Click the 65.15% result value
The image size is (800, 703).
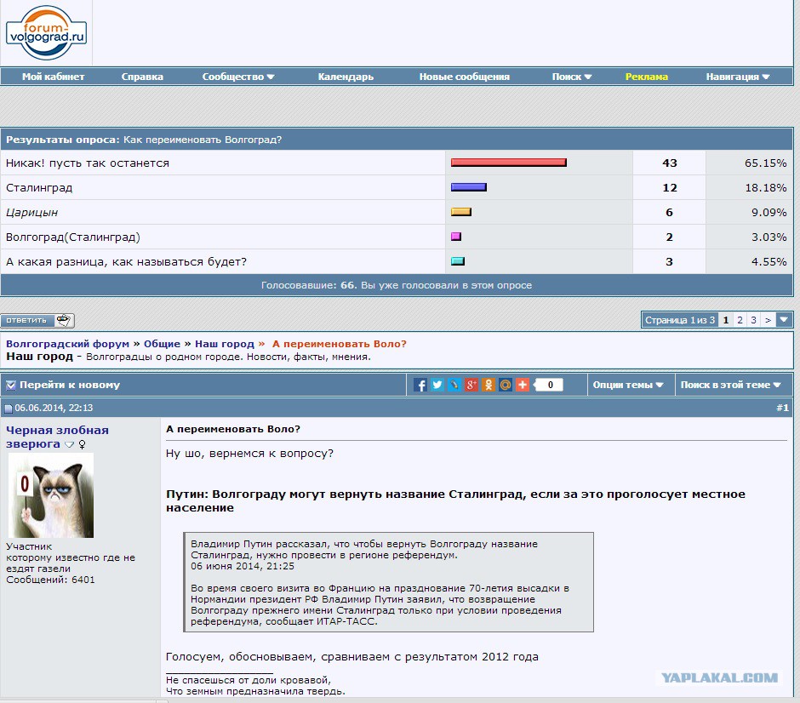point(765,163)
